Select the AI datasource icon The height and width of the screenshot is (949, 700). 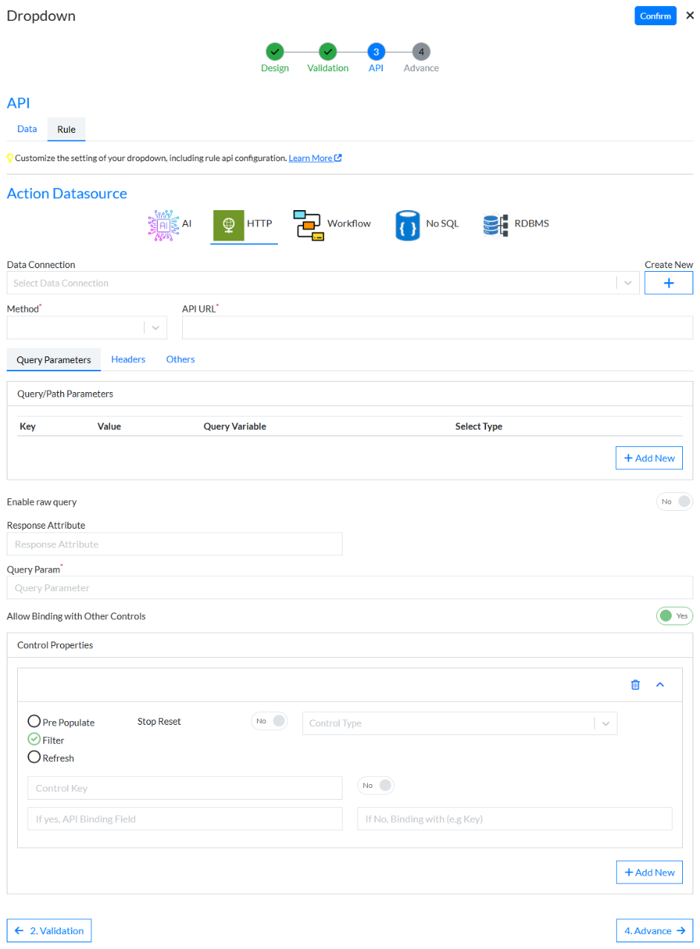coord(161,225)
